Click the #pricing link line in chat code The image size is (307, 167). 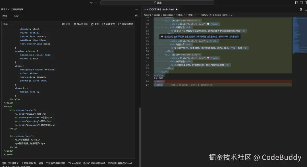[x=33, y=121]
